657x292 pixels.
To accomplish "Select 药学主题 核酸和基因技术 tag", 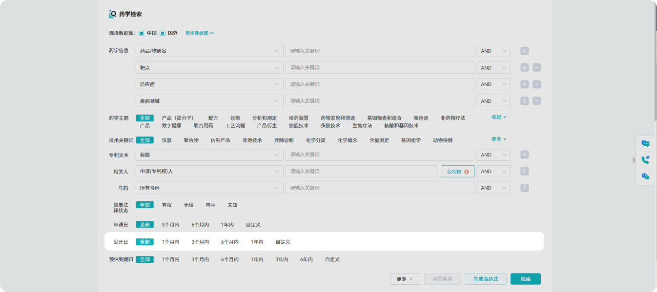I will tap(402, 125).
